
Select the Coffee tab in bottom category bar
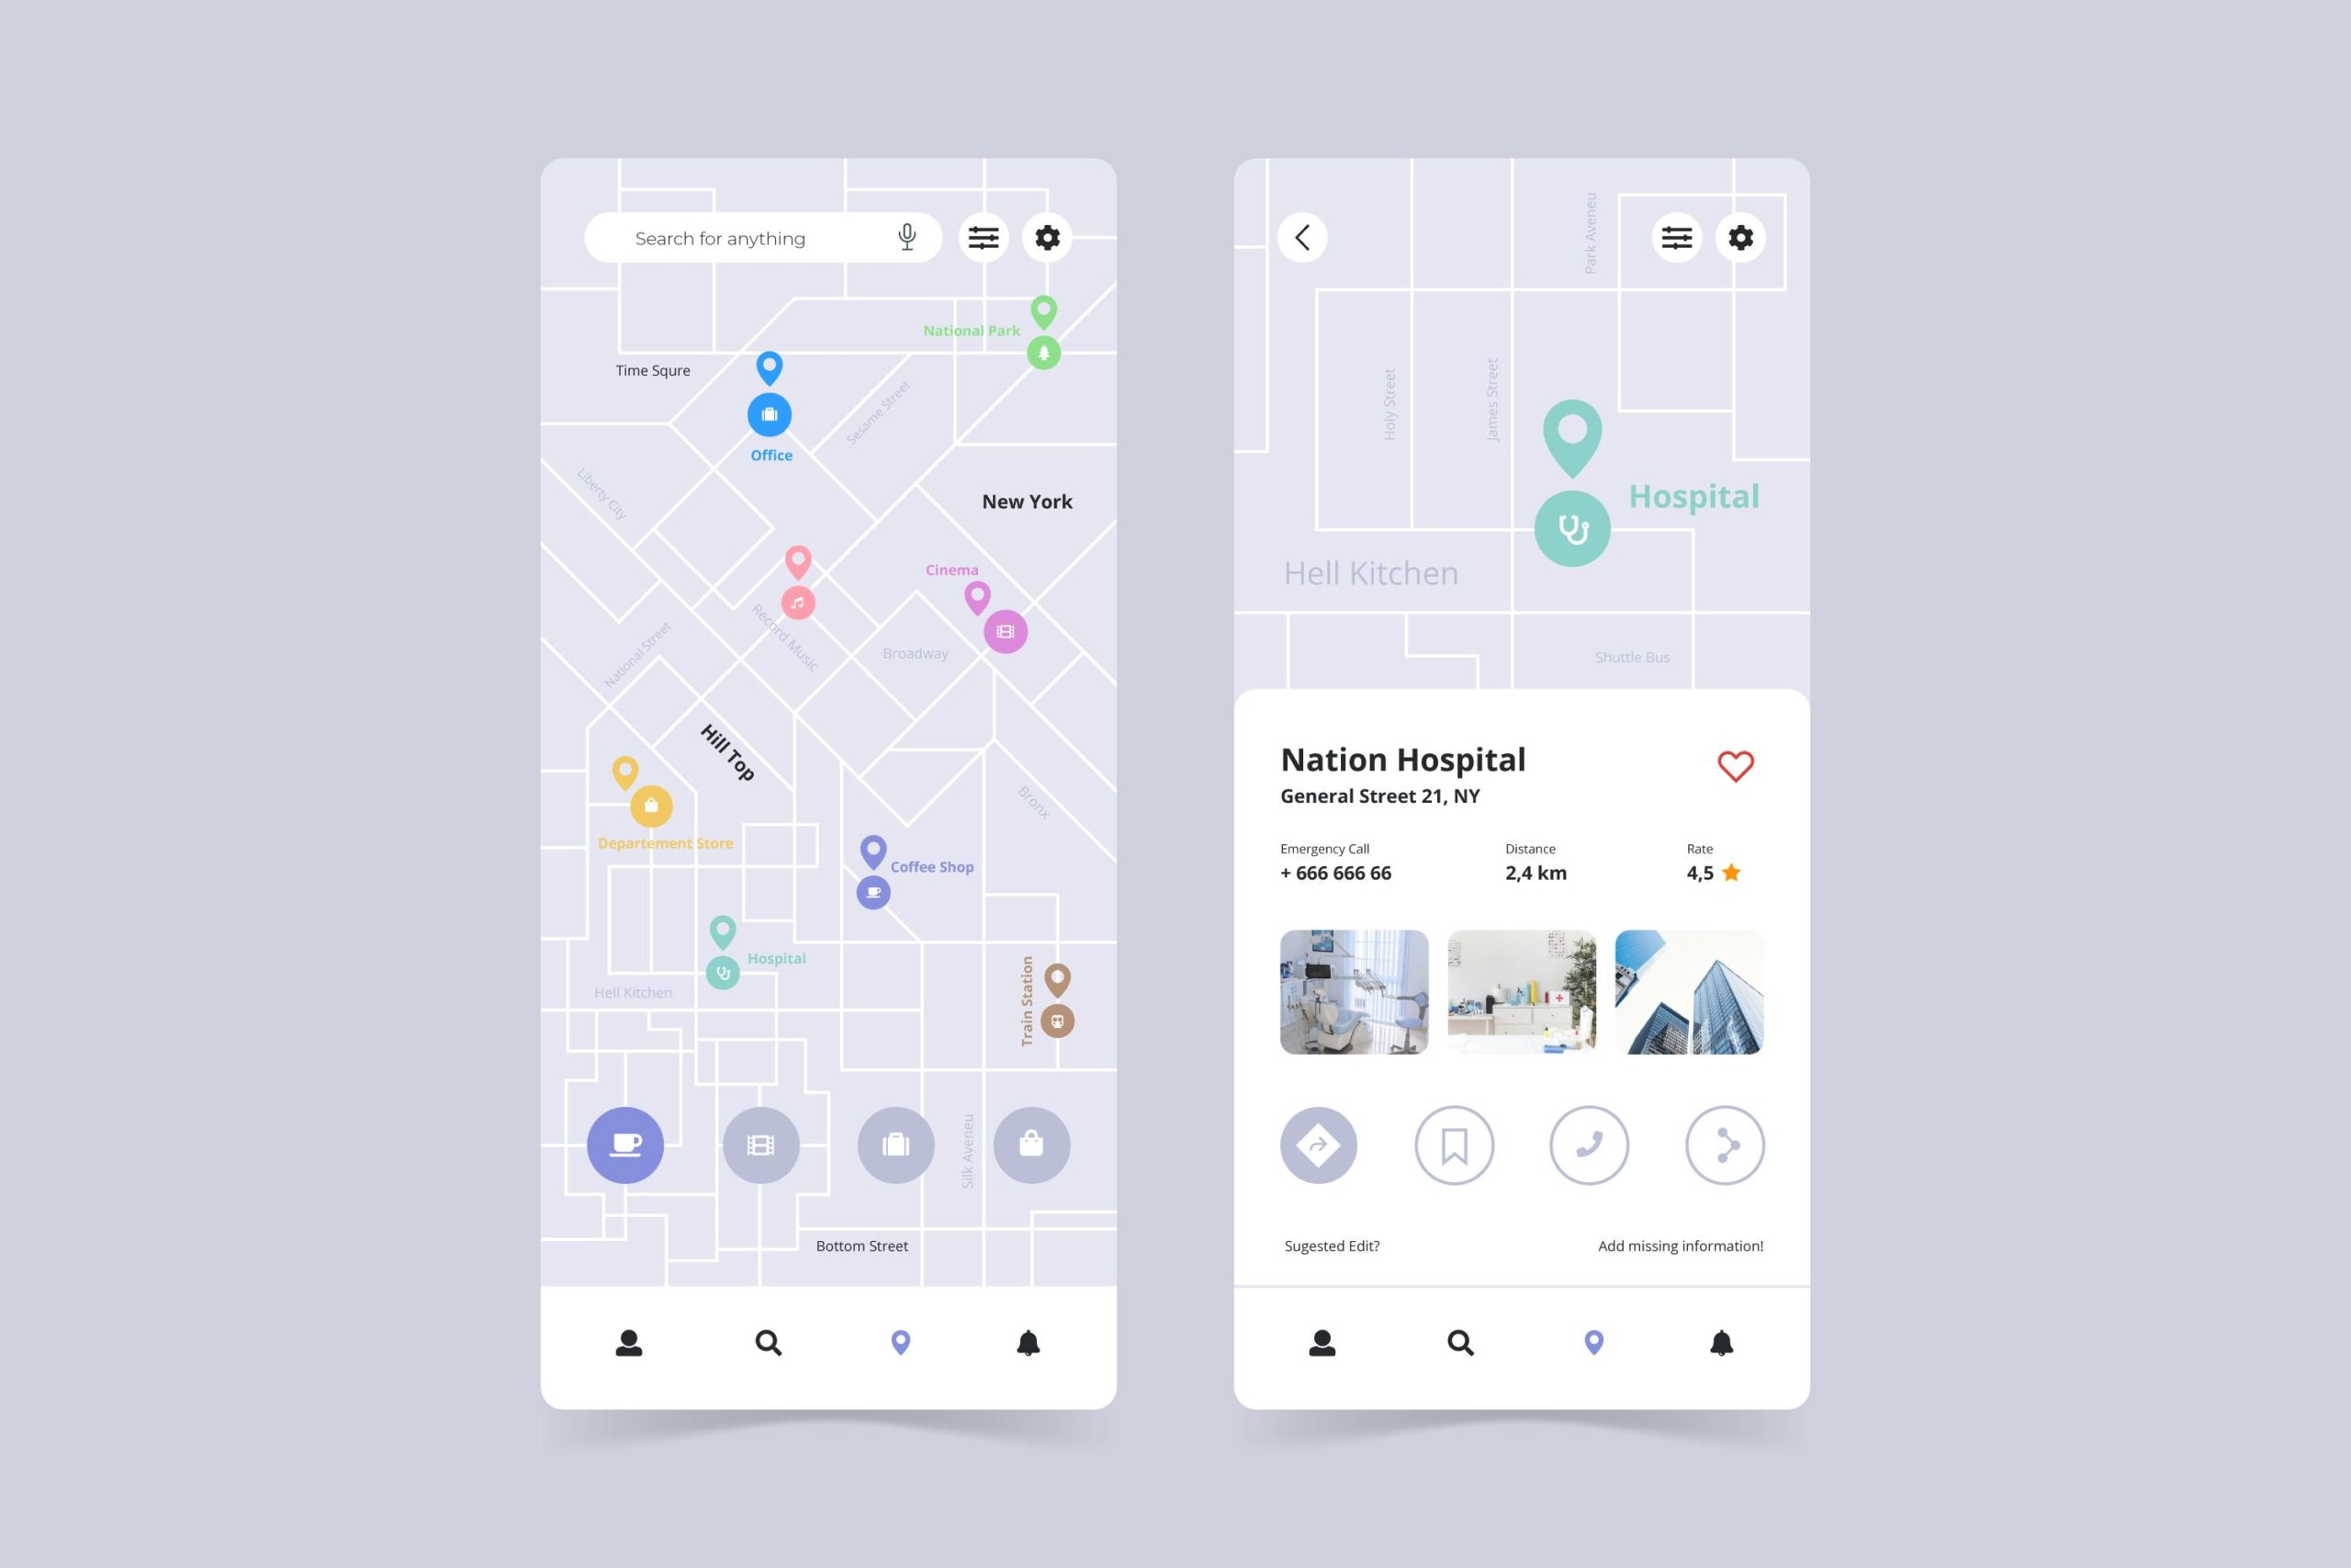coord(626,1145)
